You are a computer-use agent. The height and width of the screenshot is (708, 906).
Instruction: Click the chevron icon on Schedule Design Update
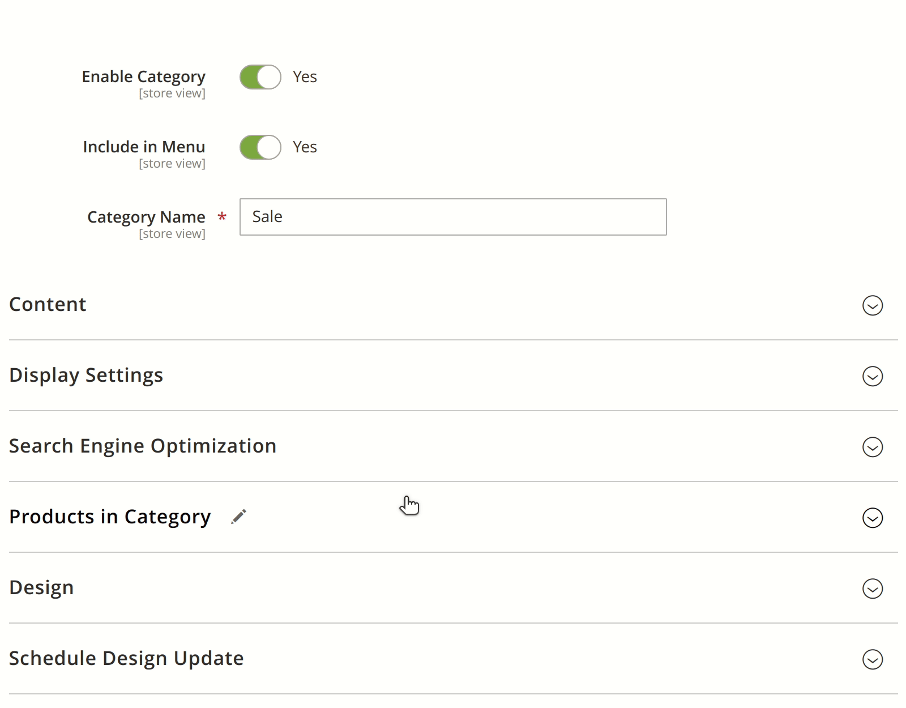871,660
